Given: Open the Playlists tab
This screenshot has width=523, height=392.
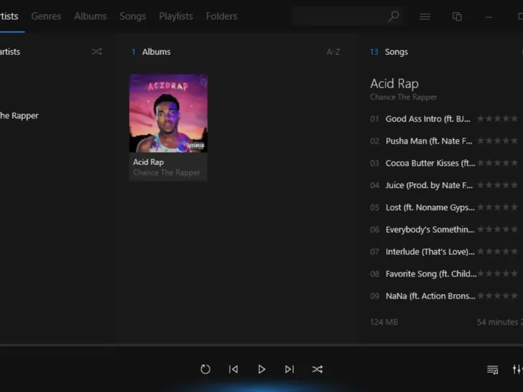Looking at the screenshot, I should 176,16.
